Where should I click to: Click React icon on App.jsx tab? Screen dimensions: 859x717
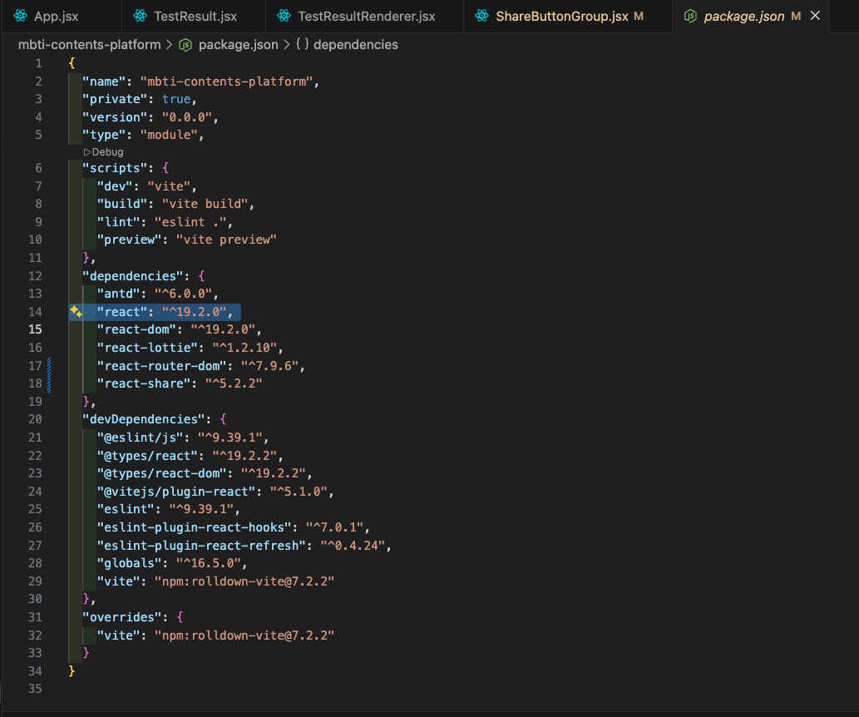[x=21, y=16]
